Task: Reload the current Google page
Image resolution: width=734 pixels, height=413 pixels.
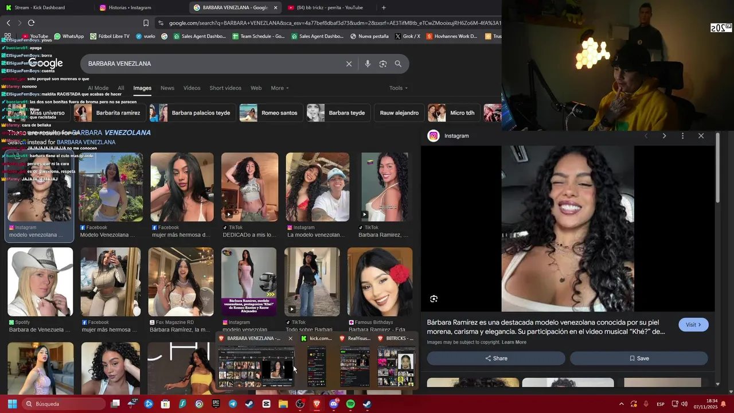Action: 31,23
